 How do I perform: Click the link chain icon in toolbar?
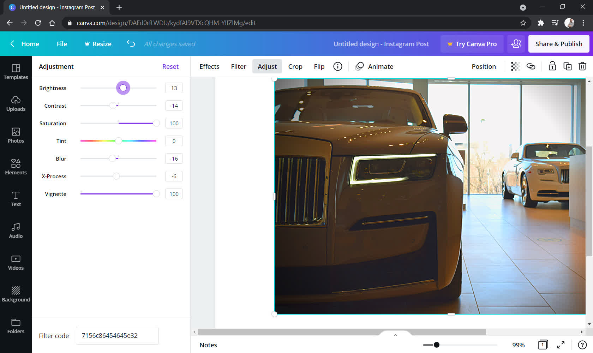(531, 66)
